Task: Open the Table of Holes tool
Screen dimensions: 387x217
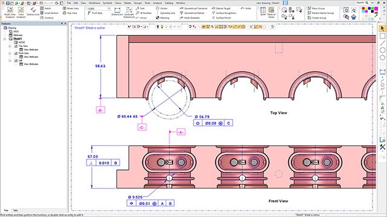Action: tap(272, 12)
